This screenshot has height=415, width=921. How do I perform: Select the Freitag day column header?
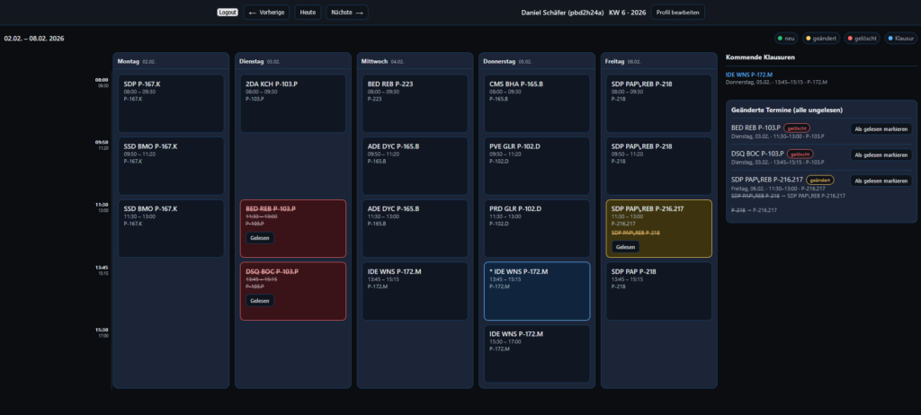pos(657,61)
